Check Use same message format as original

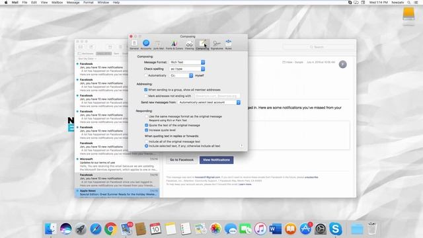[x=147, y=116]
